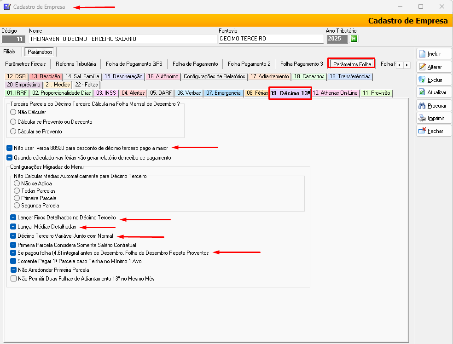Open search with Procurar binoculars icon

pyautogui.click(x=422, y=105)
